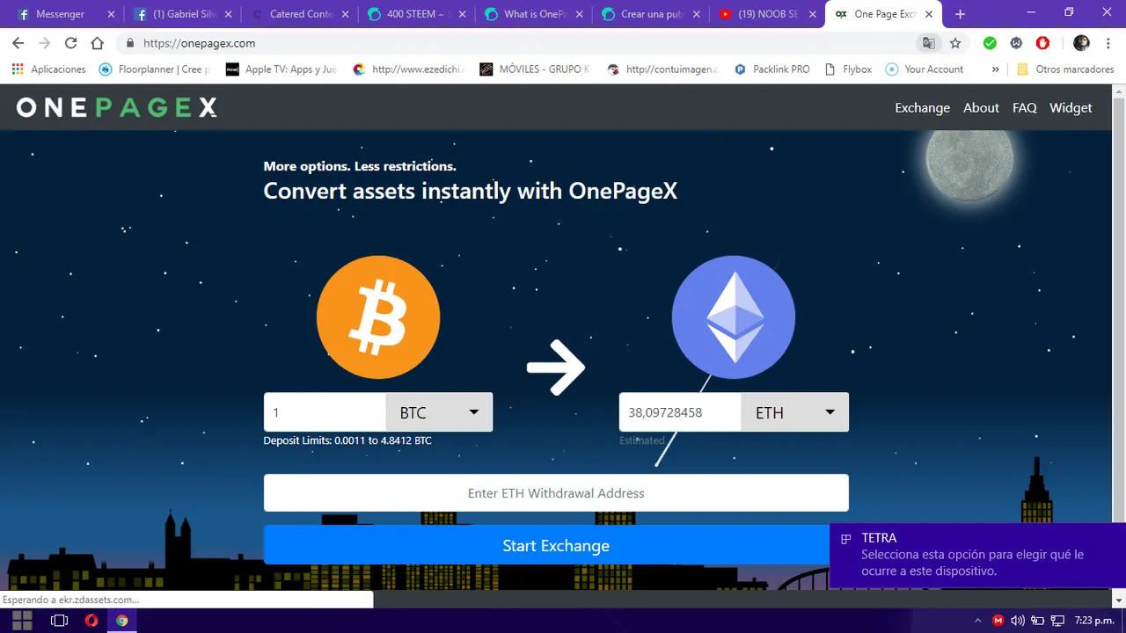Click the blue Ethereum coin icon
The height and width of the screenshot is (633, 1126).
(734, 317)
